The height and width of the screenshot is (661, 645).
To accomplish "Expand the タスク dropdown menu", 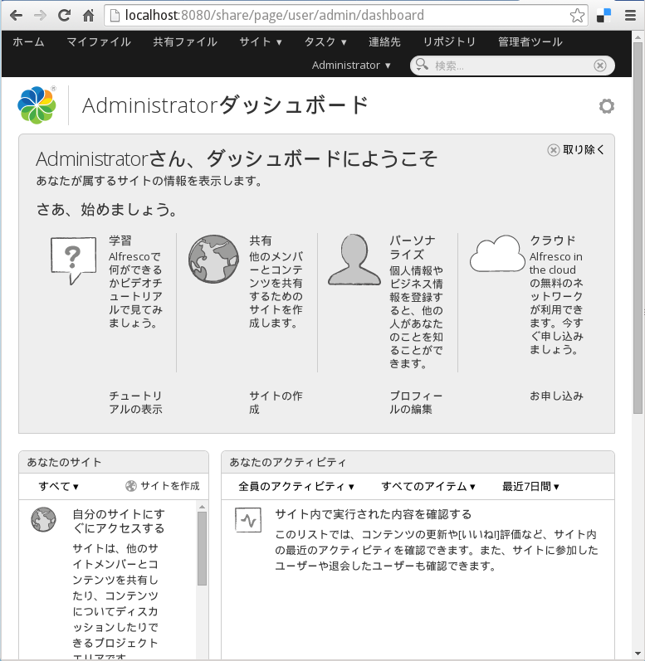I will click(x=325, y=41).
